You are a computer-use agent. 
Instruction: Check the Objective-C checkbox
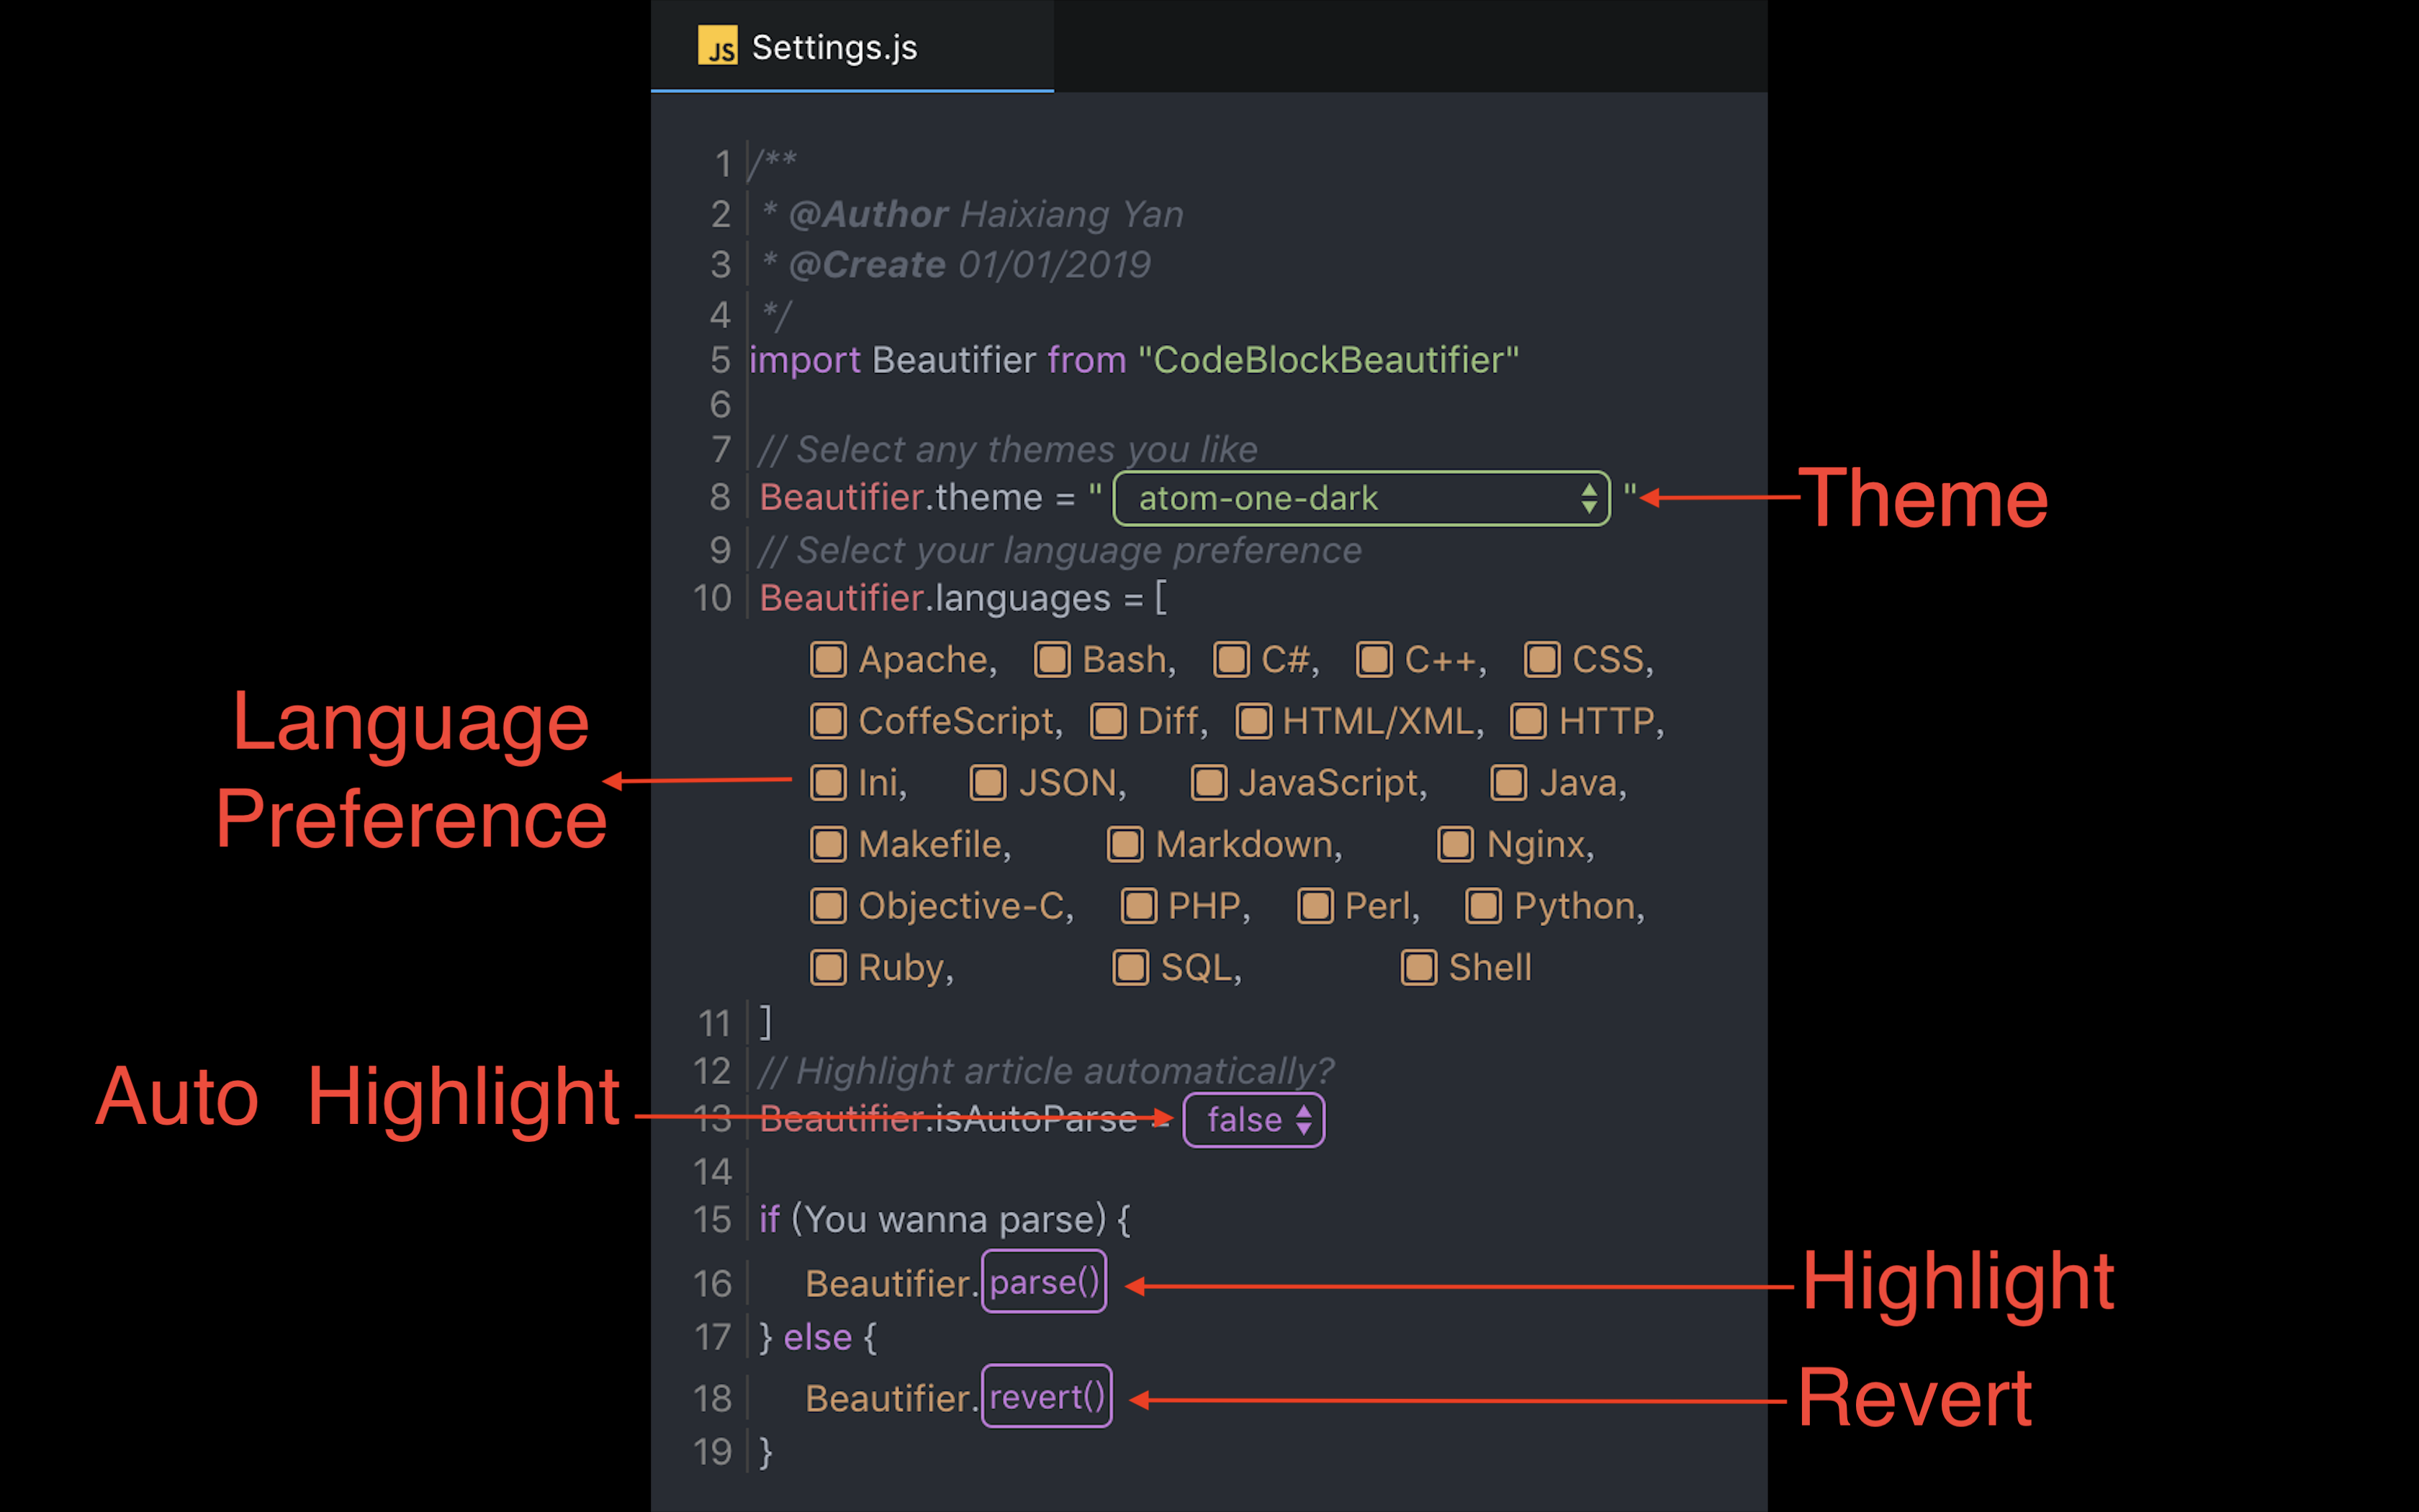pos(828,906)
